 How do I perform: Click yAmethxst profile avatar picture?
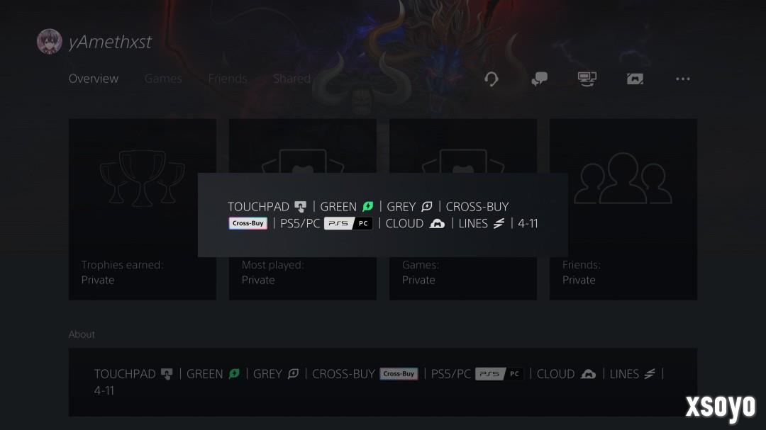point(50,42)
